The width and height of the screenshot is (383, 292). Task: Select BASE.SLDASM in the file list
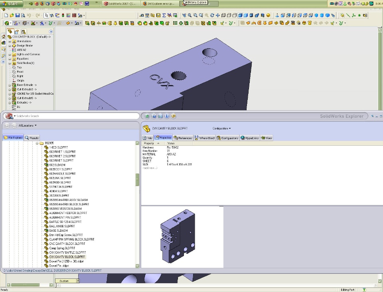pyautogui.click(x=58, y=230)
